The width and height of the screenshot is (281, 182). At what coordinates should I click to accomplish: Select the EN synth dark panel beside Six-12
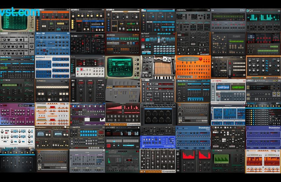(x=88, y=44)
